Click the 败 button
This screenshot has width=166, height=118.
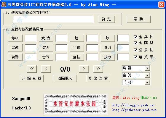click(x=108, y=38)
